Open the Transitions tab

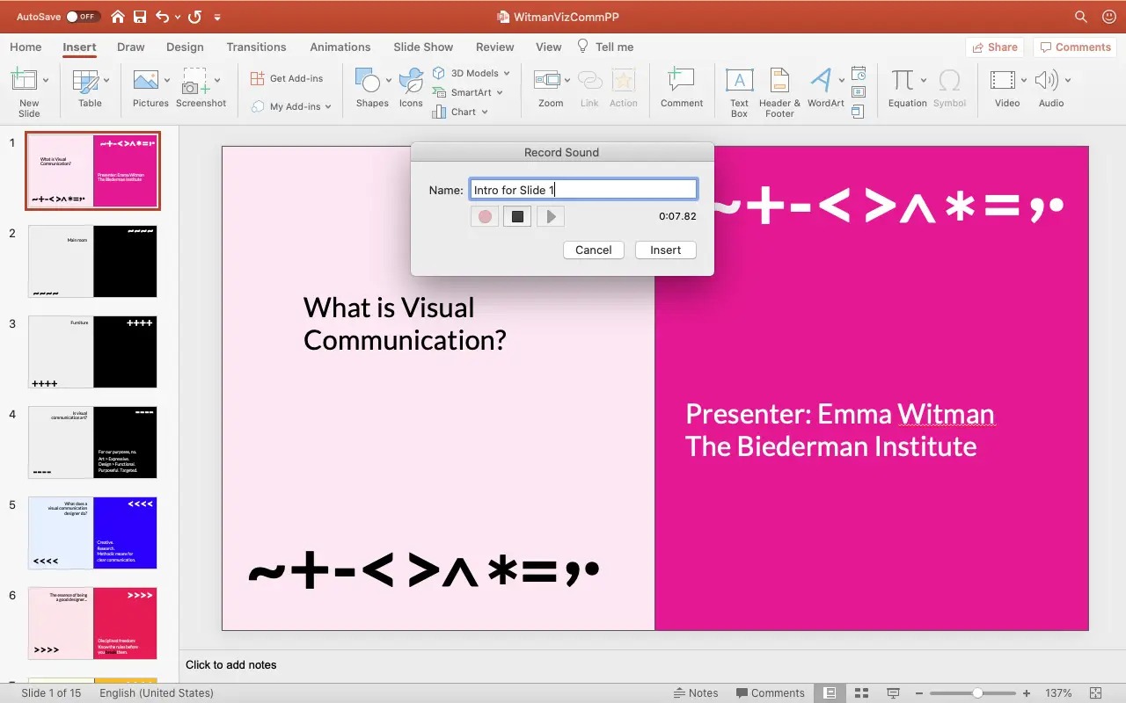pos(256,47)
